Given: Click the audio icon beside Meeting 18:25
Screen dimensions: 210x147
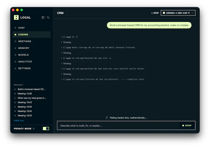Looking at the screenshot, I should click(15, 116).
